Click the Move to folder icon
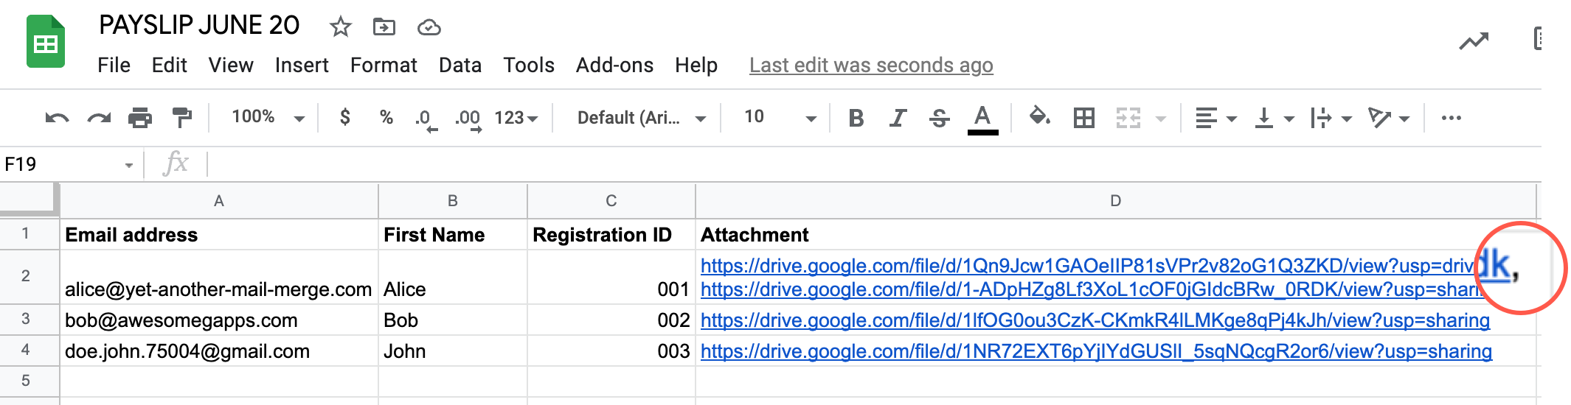This screenshot has width=1571, height=405. pyautogui.click(x=384, y=27)
